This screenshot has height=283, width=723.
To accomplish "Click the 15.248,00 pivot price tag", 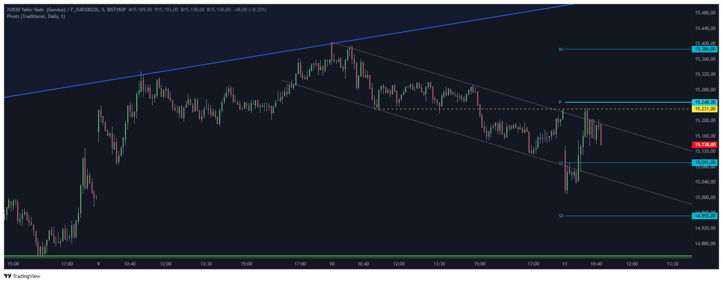I will point(705,102).
